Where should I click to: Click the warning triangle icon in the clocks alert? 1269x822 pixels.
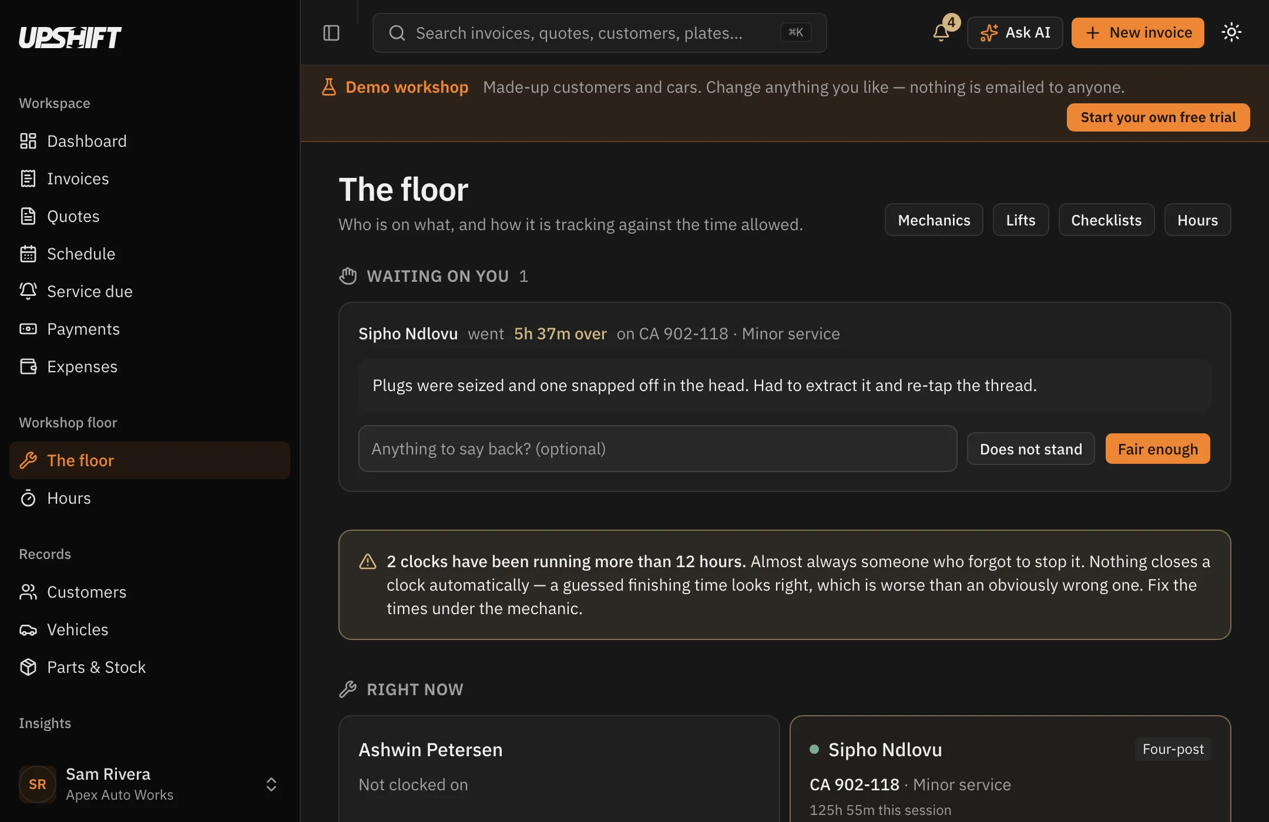coord(368,562)
